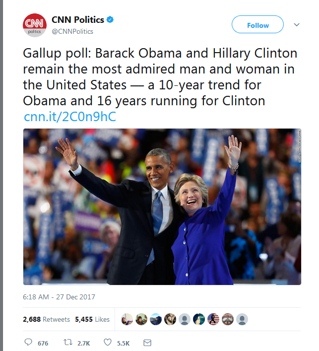
Task: Open the cnn.it/2C0n9hC link
Action: 70,117
